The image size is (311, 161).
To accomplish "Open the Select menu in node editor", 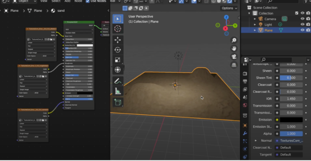I will click(x=56, y=1).
